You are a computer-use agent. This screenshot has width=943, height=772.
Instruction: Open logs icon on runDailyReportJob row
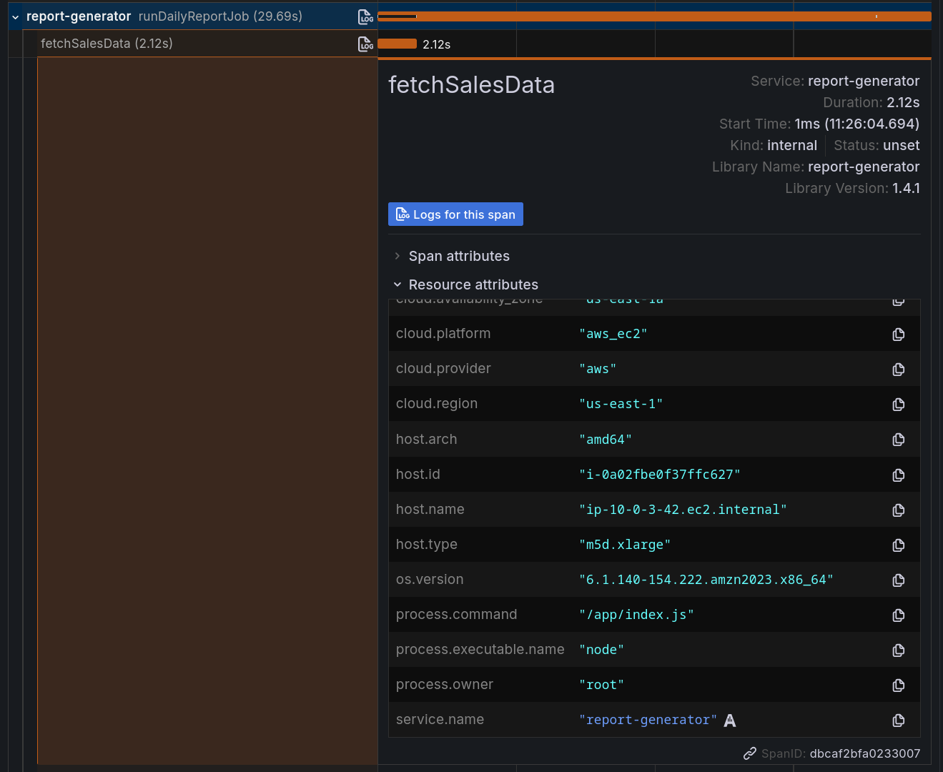[365, 16]
